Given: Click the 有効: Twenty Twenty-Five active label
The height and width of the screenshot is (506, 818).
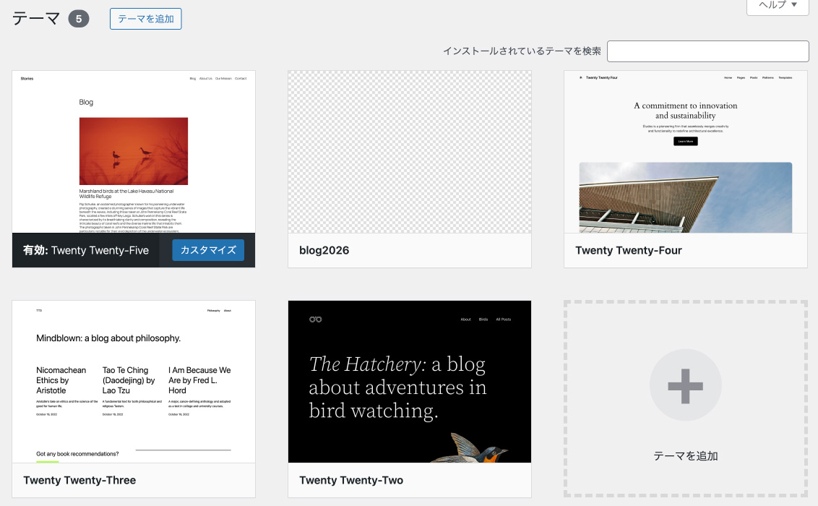Looking at the screenshot, I should [86, 250].
